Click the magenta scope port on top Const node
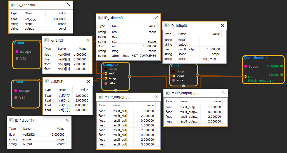 click(x=17, y=51)
